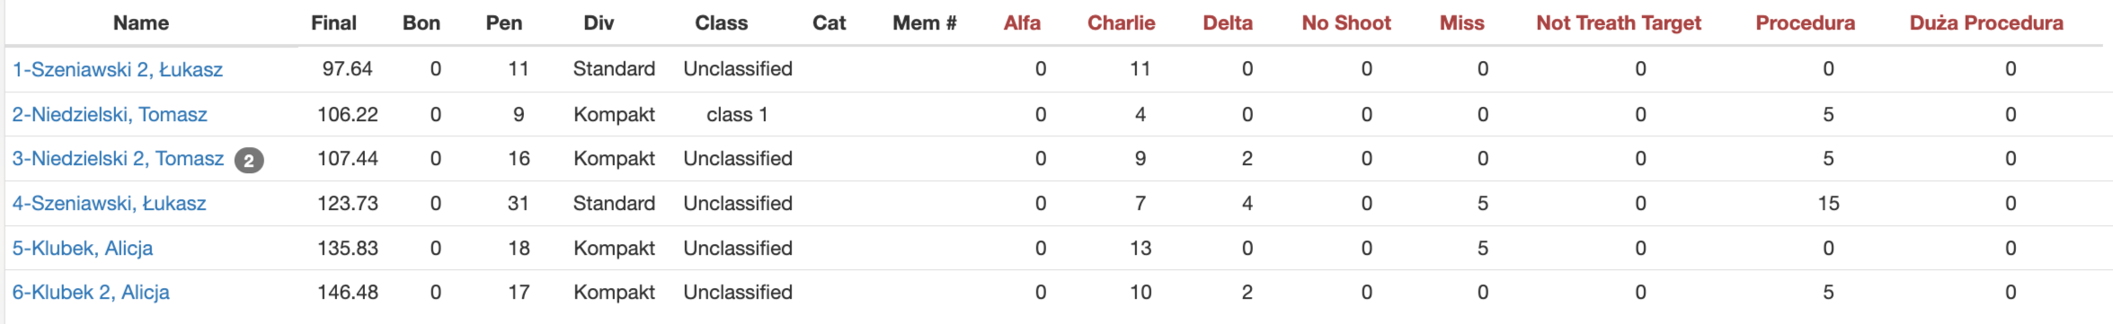Sort by the Final column header
Screen dimensions: 2113x324
pyautogui.click(x=333, y=23)
